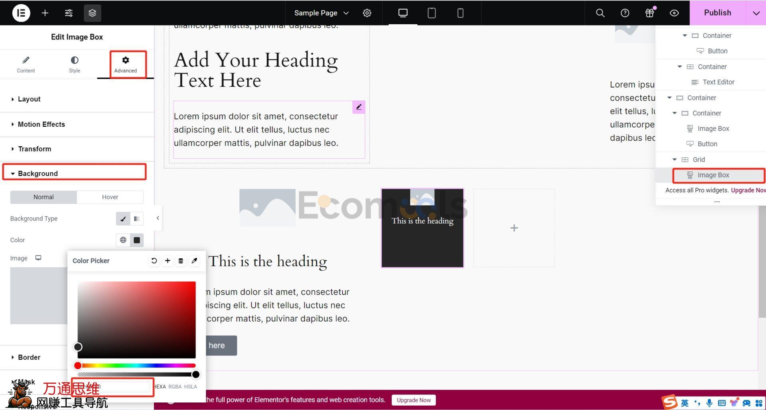Toggle the Structure layers panel icon

(x=92, y=13)
